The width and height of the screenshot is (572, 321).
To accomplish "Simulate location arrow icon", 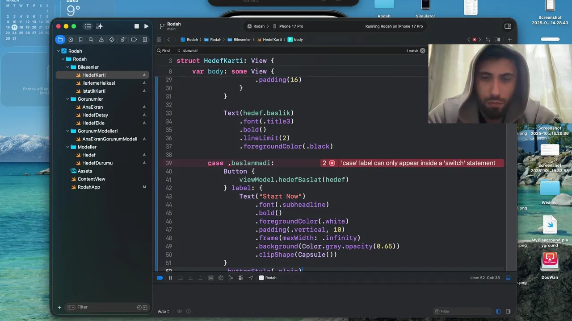I will [251, 278].
